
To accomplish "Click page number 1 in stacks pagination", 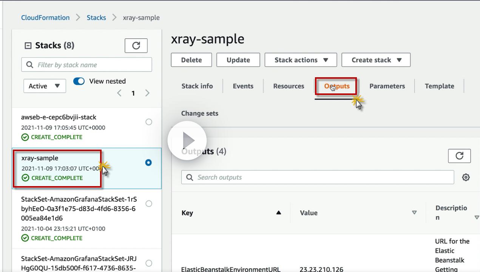I will [x=133, y=93].
